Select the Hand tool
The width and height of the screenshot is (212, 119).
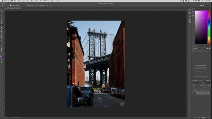click(x=2, y=49)
